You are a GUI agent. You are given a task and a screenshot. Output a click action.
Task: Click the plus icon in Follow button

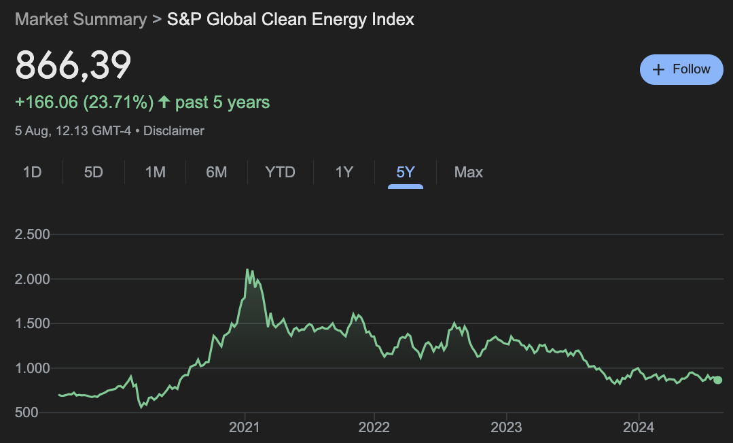658,69
